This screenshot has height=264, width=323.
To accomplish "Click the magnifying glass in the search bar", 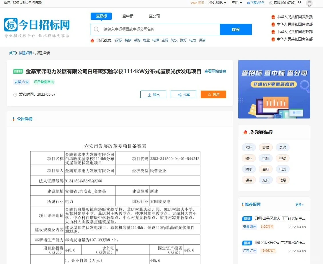I will (97, 29).
